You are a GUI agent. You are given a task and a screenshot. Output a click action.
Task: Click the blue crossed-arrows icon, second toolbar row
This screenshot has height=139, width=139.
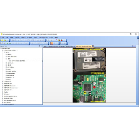coord(8,43)
